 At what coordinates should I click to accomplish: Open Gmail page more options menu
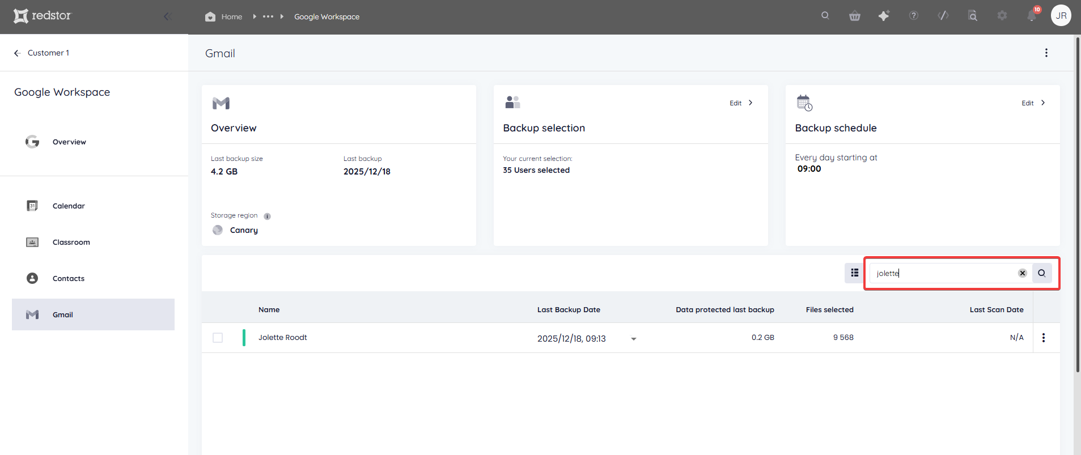1046,53
